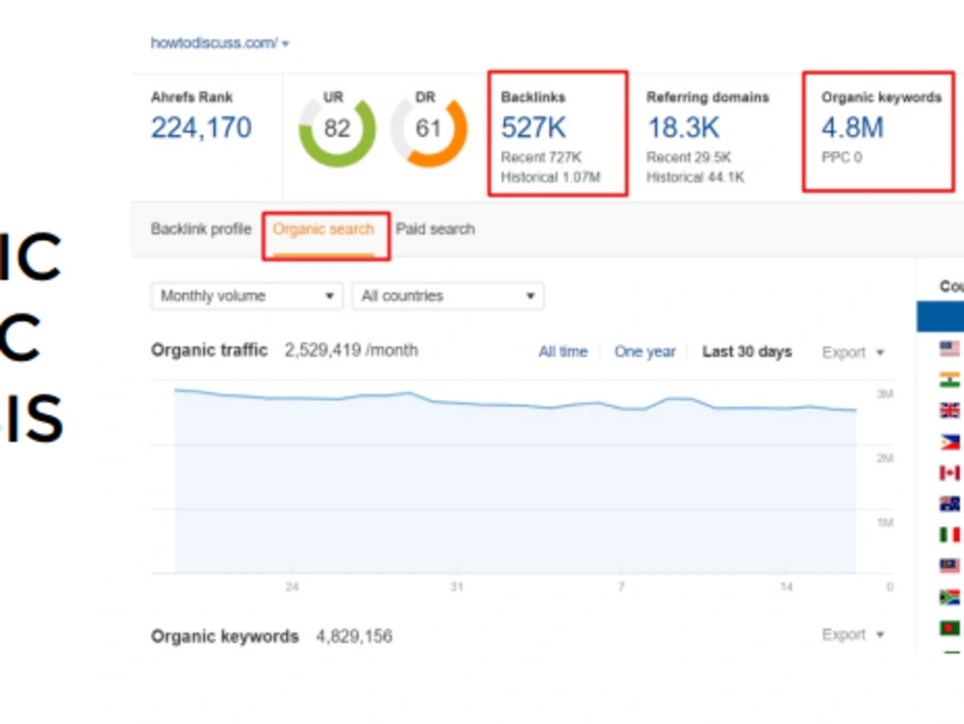Click the Recent 727K backlinks text
The image size is (964, 724).
[541, 157]
